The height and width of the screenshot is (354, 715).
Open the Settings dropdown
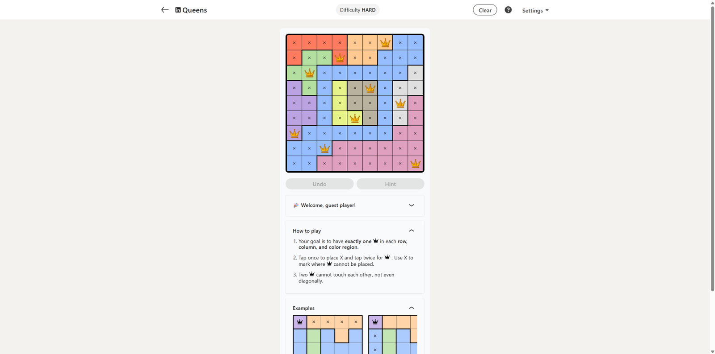[x=535, y=10]
